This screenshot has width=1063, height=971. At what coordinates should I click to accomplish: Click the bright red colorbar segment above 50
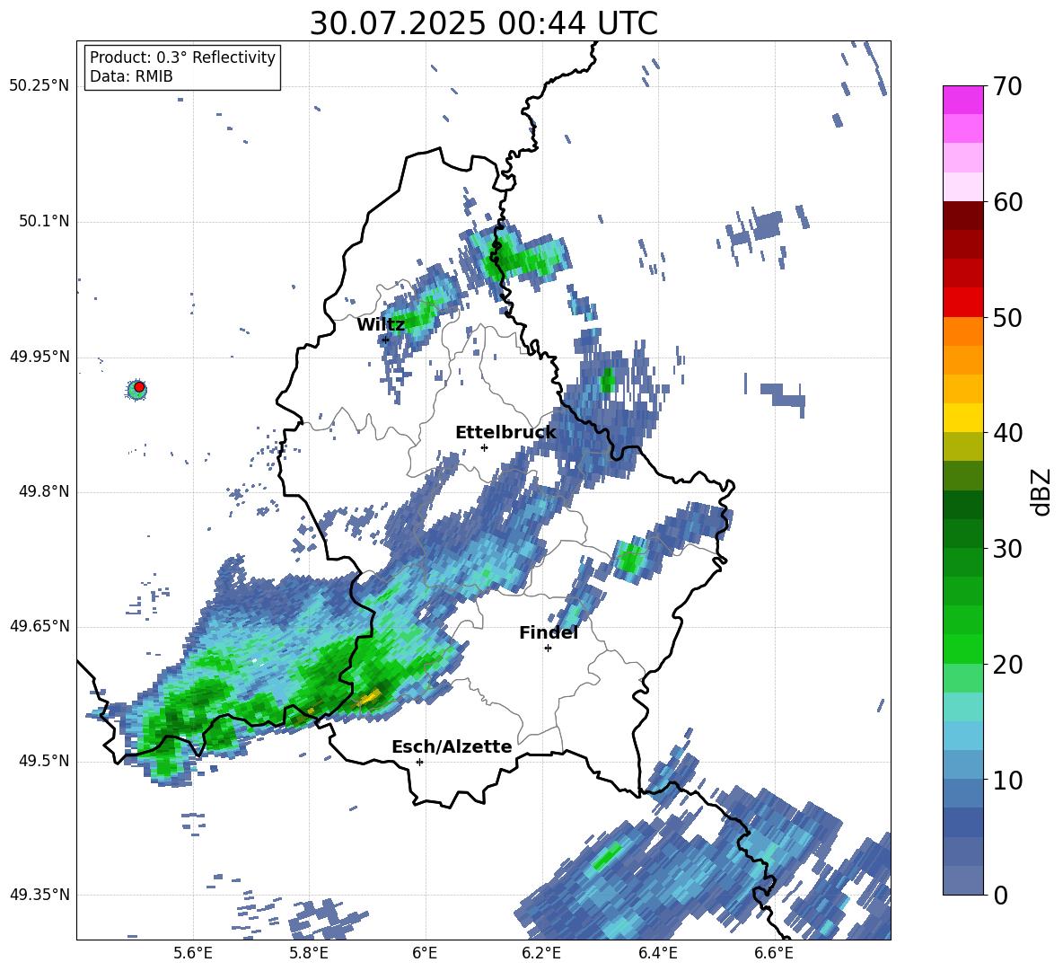click(962, 303)
